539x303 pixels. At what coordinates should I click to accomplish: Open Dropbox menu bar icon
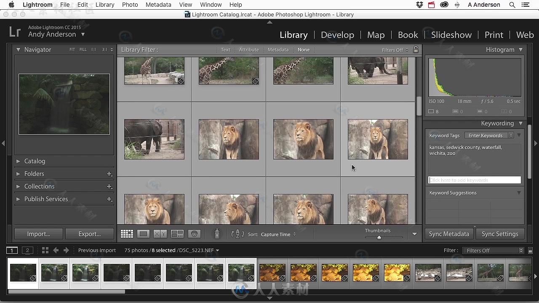(x=419, y=5)
